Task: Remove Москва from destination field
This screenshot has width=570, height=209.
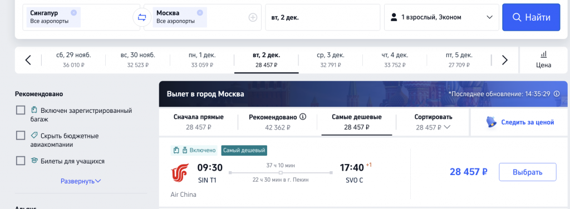Action: click(x=200, y=13)
